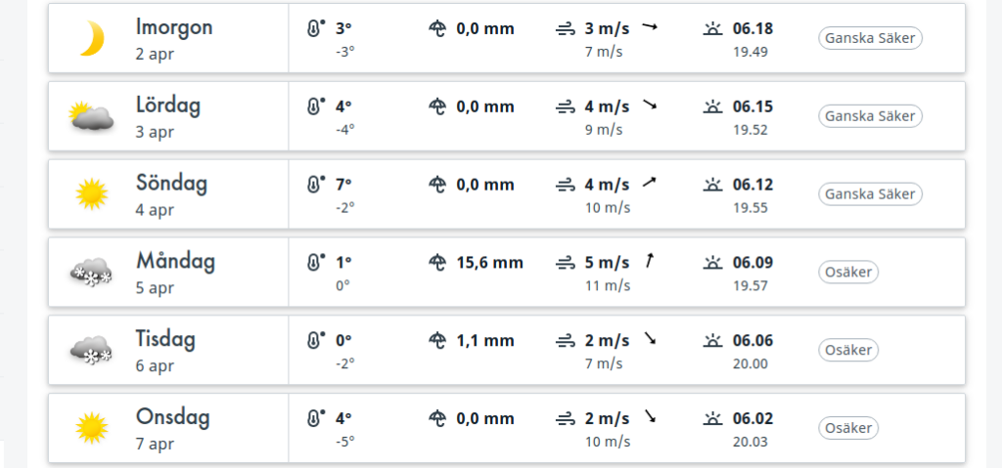Expand the Onsdag 7 apr forecast row
Image resolution: width=1002 pixels, height=468 pixels.
[507, 428]
